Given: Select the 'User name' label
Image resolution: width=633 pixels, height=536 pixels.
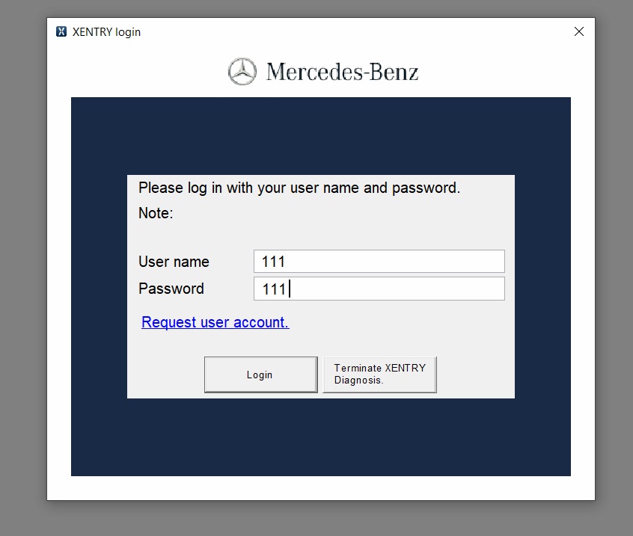Looking at the screenshot, I should [174, 262].
